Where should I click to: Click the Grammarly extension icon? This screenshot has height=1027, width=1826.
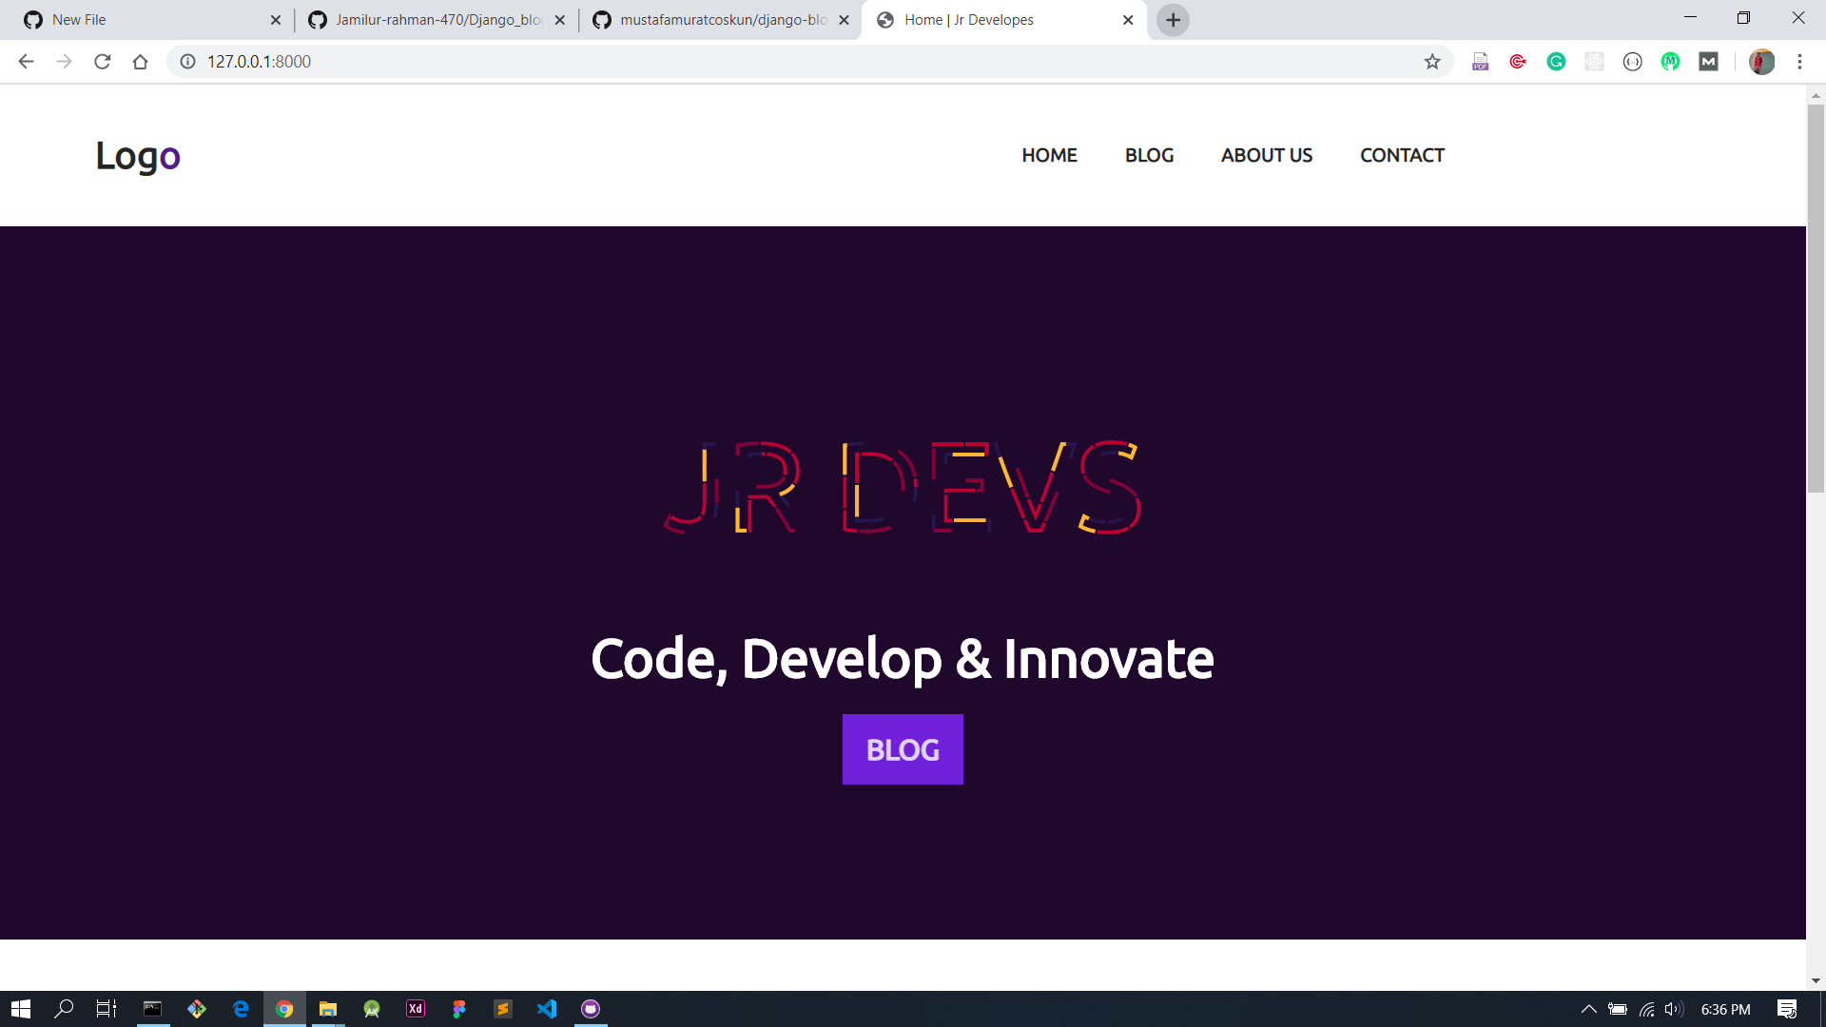click(1555, 62)
